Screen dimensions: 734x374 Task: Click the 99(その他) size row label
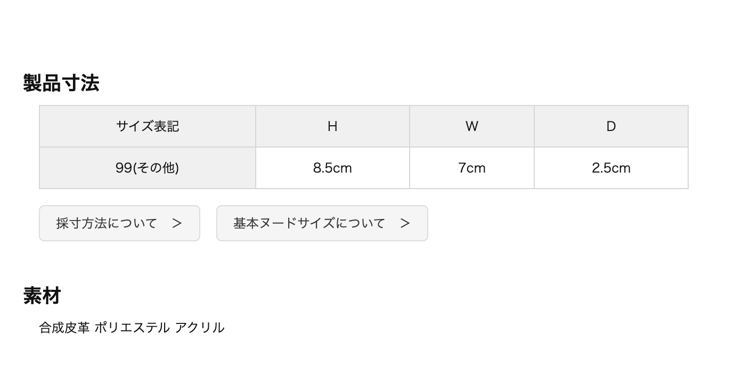[x=148, y=168]
